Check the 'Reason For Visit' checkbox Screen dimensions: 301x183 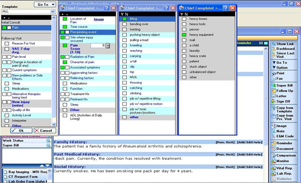coord(7,44)
